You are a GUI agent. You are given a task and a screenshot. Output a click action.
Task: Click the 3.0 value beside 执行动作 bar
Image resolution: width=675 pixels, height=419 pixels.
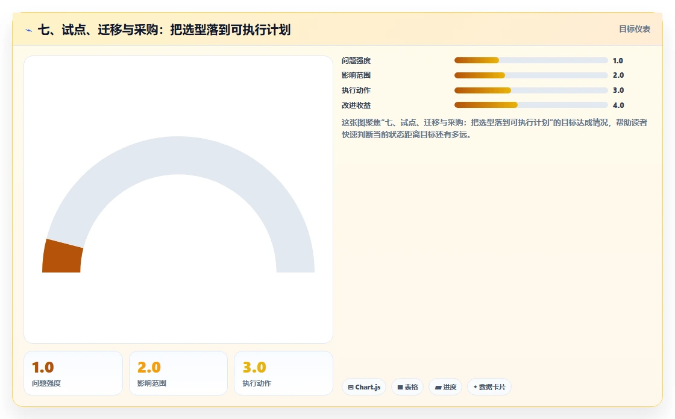click(x=618, y=90)
